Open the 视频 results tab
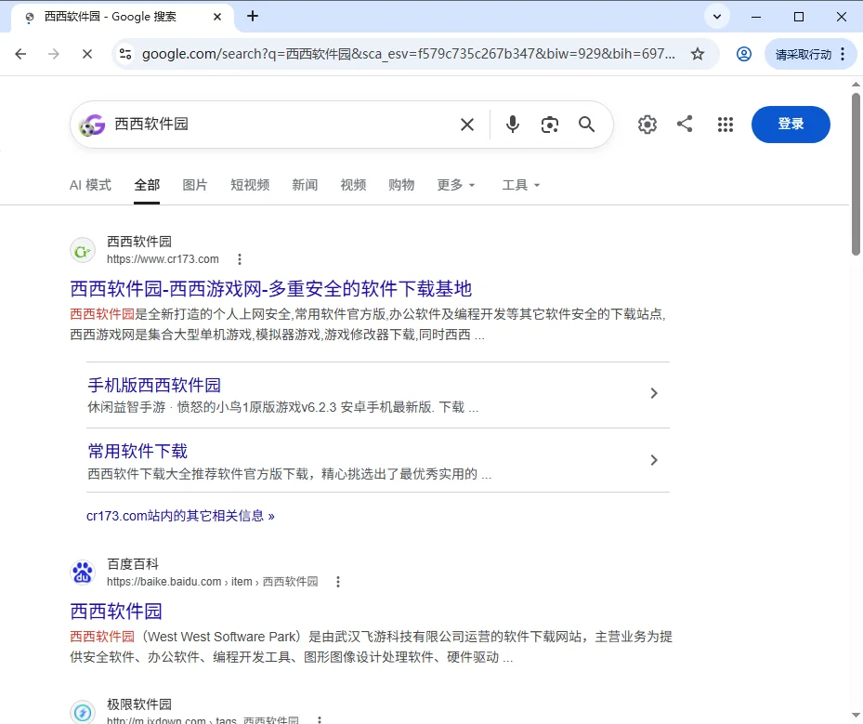Viewport: 863px width, 724px height. pos(353,185)
